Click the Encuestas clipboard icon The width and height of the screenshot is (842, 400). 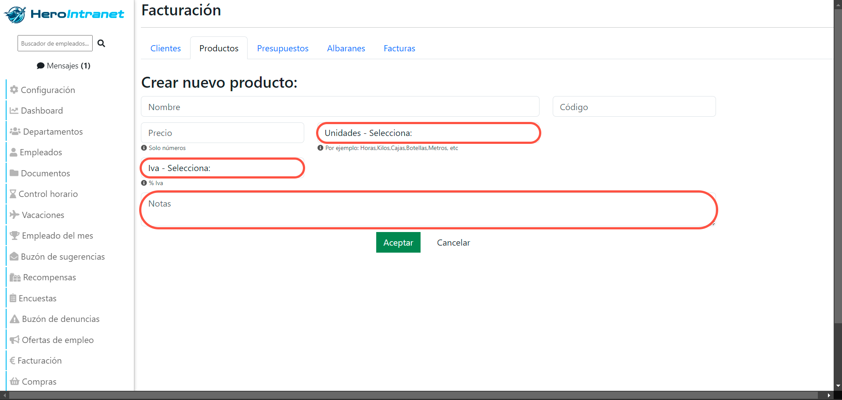coord(13,298)
